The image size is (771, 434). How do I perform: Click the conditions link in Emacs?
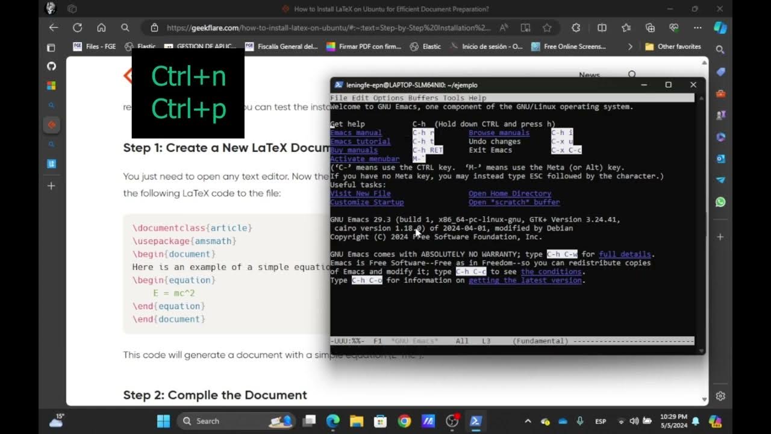(551, 272)
